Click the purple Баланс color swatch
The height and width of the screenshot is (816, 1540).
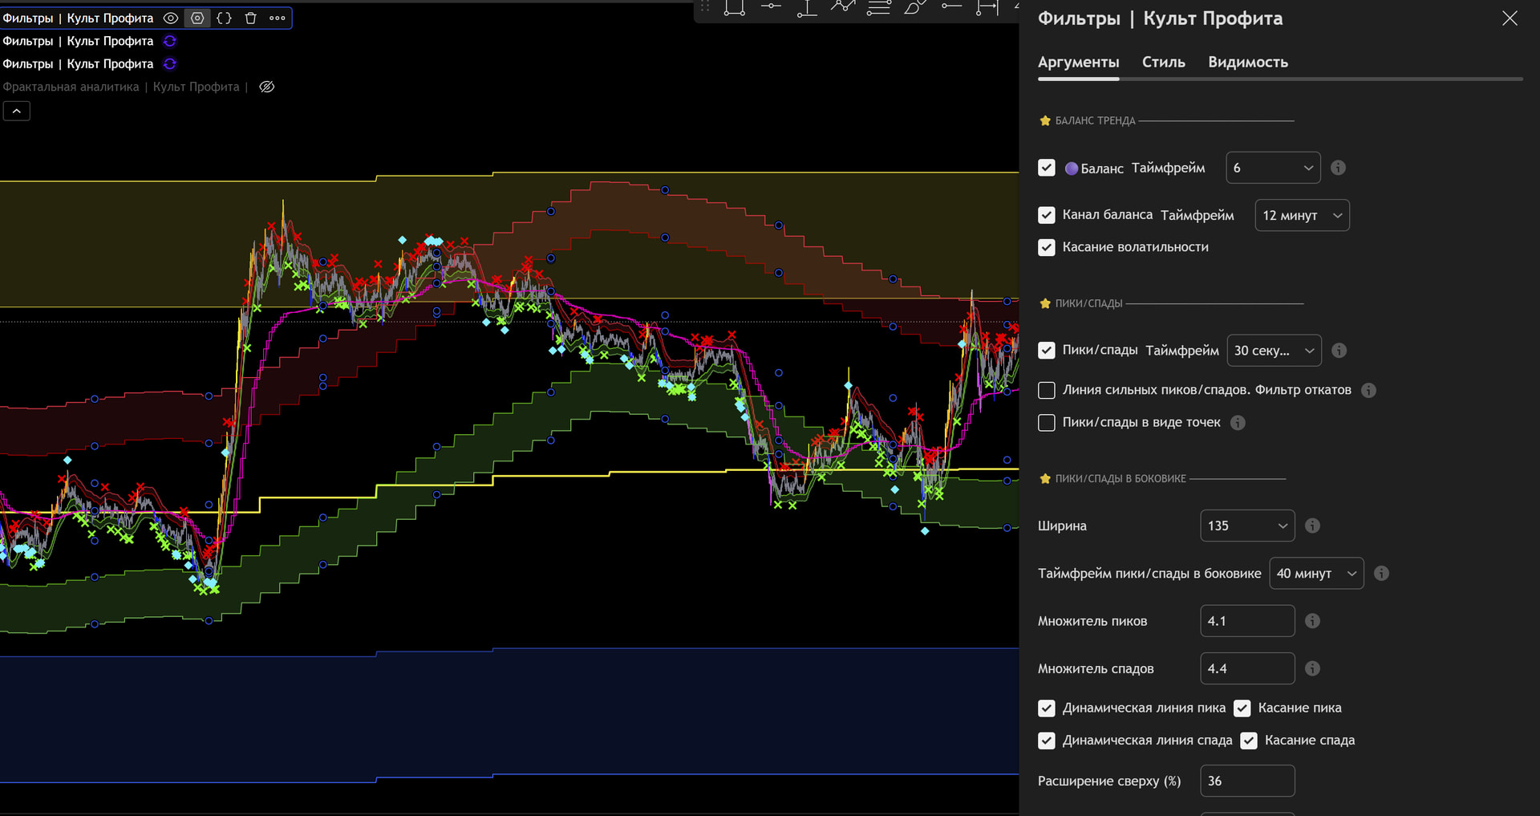[x=1071, y=168]
